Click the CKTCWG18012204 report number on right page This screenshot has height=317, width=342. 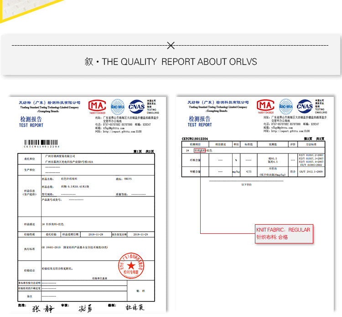click(195, 139)
